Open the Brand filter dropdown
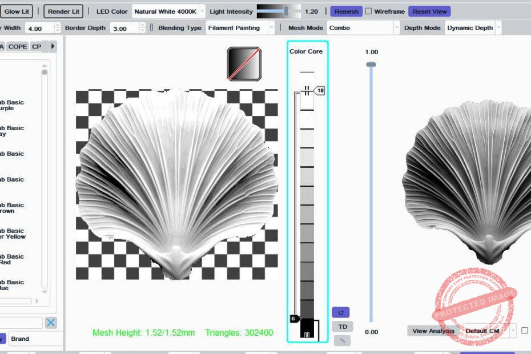 coord(35,339)
